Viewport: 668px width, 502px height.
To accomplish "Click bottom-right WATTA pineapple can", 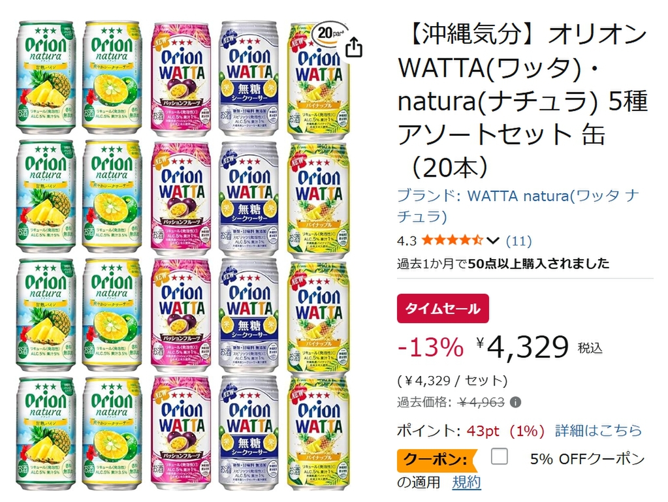I will tap(318, 434).
